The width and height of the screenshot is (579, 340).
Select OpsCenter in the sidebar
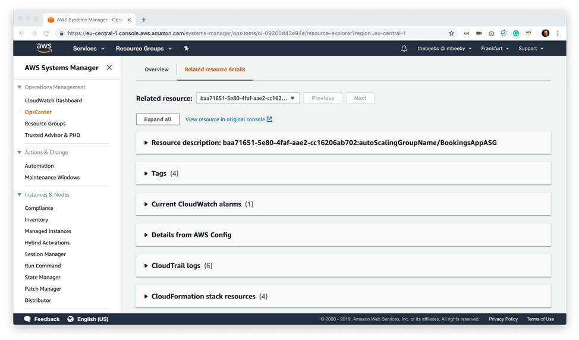point(38,112)
